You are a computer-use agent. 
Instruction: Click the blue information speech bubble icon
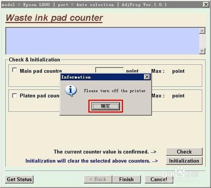point(71,91)
